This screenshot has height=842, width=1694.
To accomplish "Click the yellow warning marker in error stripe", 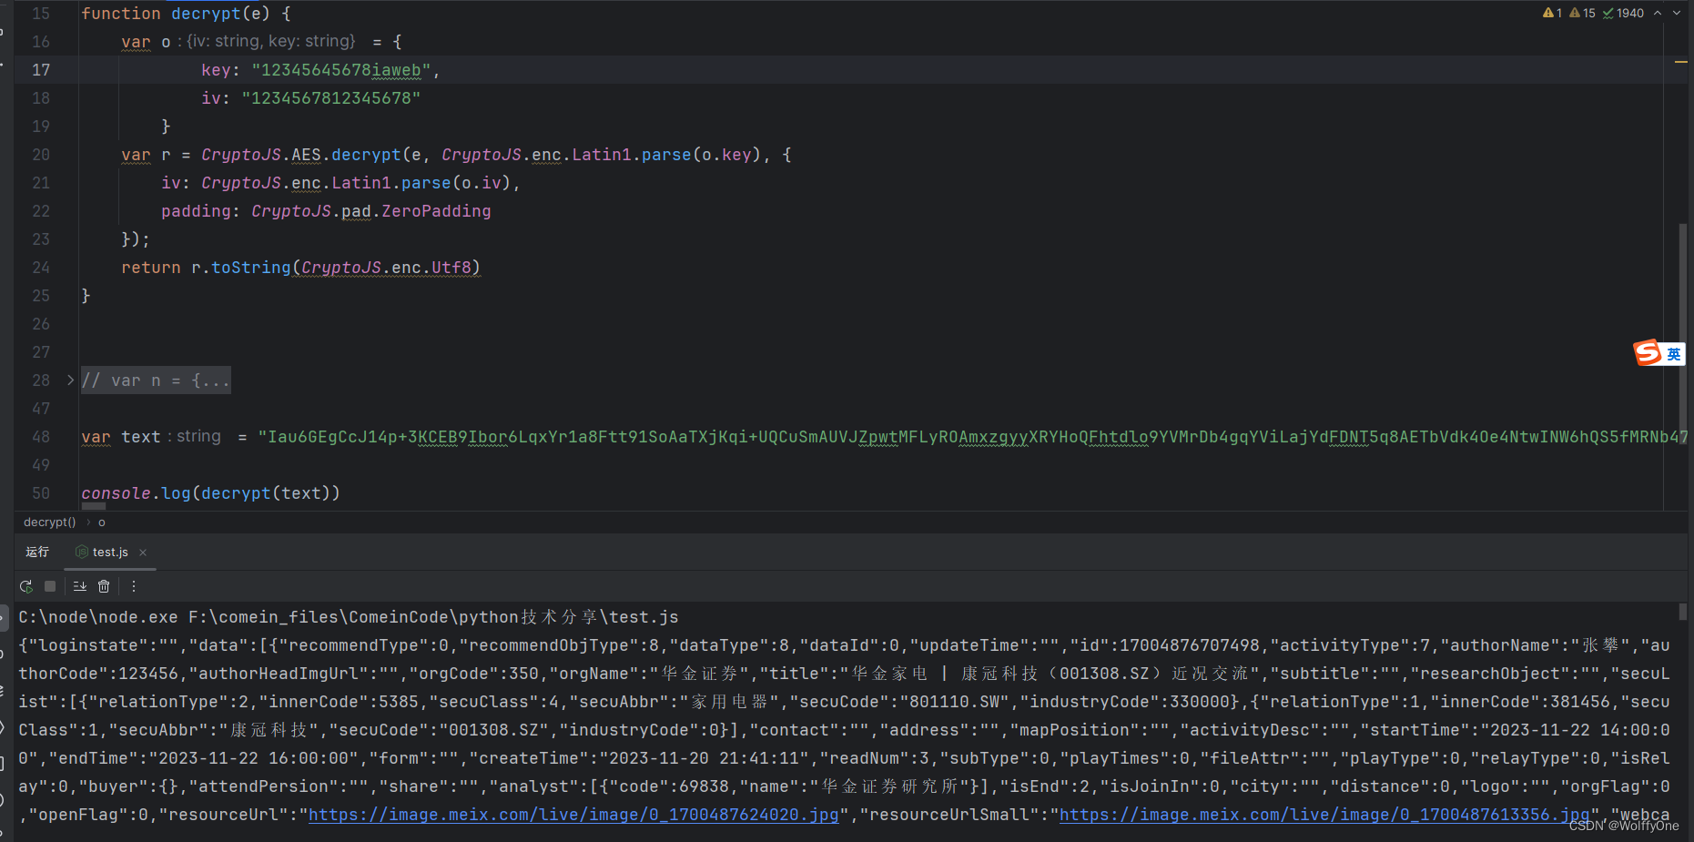I will 1680,62.
